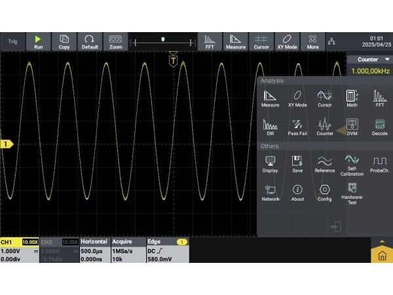Viewport: 393px width, 295px height.
Task: Open the CH1 channel settings
Action: pyautogui.click(x=20, y=250)
